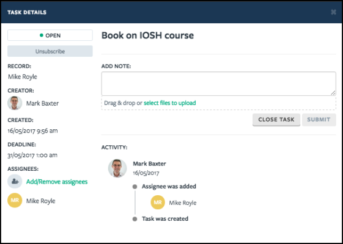This screenshot has width=343, height=244.
Task: Click the Unsubscribe button
Action: [50, 51]
